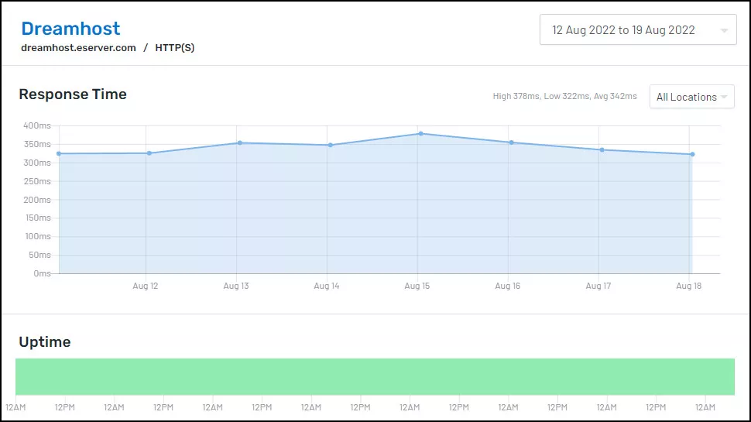Click the Dreamhost title link
The image size is (751, 422).
pyautogui.click(x=70, y=28)
